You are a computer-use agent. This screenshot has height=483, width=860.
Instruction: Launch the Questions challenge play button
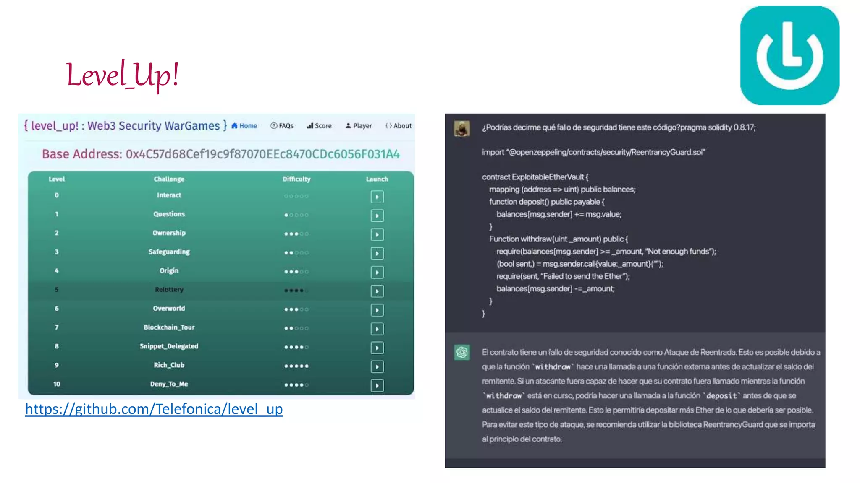pos(377,216)
